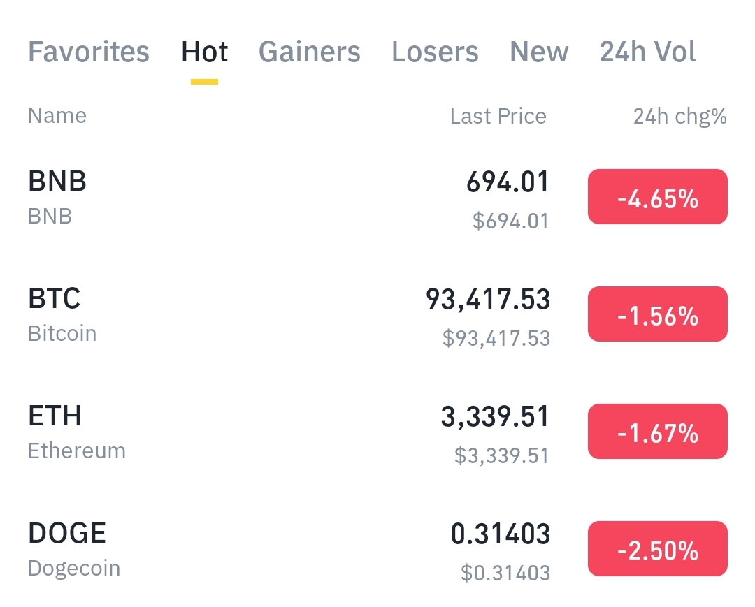
Task: Select the BTC Bitcoin row name
Action: pyautogui.click(x=62, y=314)
